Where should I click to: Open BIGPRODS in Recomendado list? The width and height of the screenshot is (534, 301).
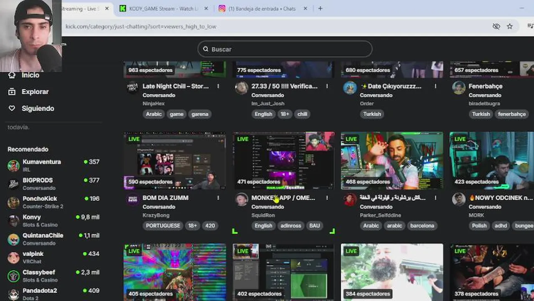[x=53, y=184]
